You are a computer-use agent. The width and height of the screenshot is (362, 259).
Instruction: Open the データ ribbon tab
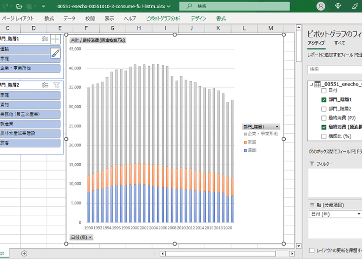[x=69, y=18]
